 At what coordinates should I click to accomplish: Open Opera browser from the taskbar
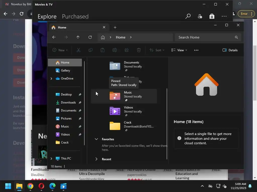(x=41, y=186)
